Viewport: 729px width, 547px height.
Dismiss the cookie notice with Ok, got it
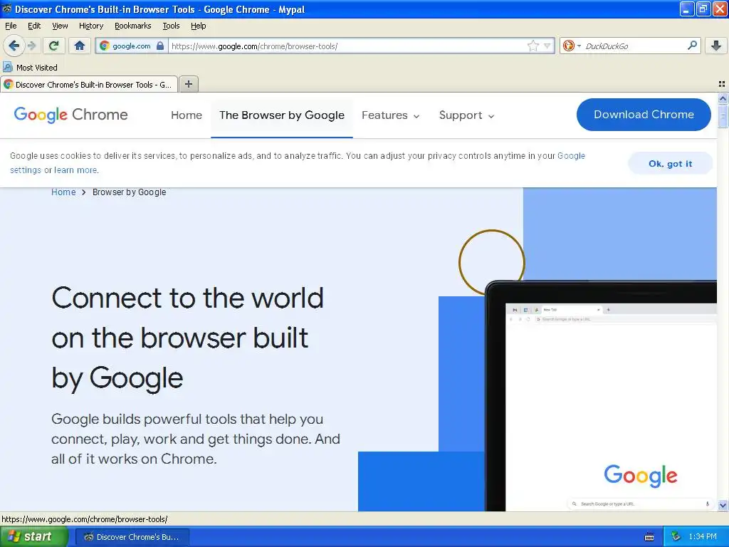(670, 163)
